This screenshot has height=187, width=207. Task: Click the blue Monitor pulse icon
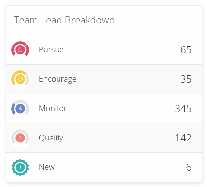(20, 108)
